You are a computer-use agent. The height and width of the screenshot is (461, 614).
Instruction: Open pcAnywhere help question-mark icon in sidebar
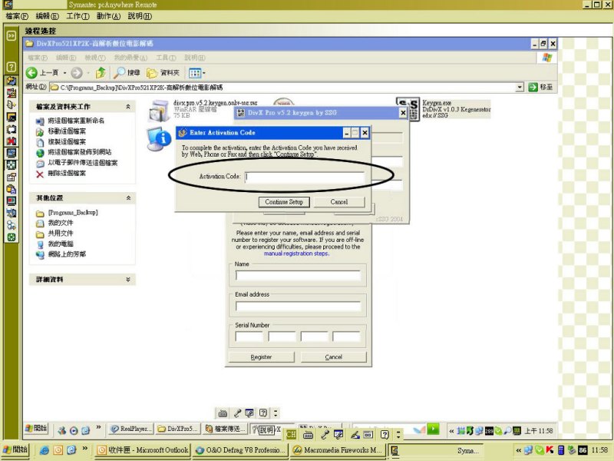point(12,67)
